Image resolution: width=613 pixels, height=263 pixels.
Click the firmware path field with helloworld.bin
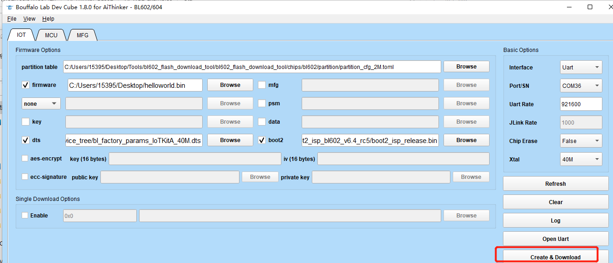click(x=135, y=85)
